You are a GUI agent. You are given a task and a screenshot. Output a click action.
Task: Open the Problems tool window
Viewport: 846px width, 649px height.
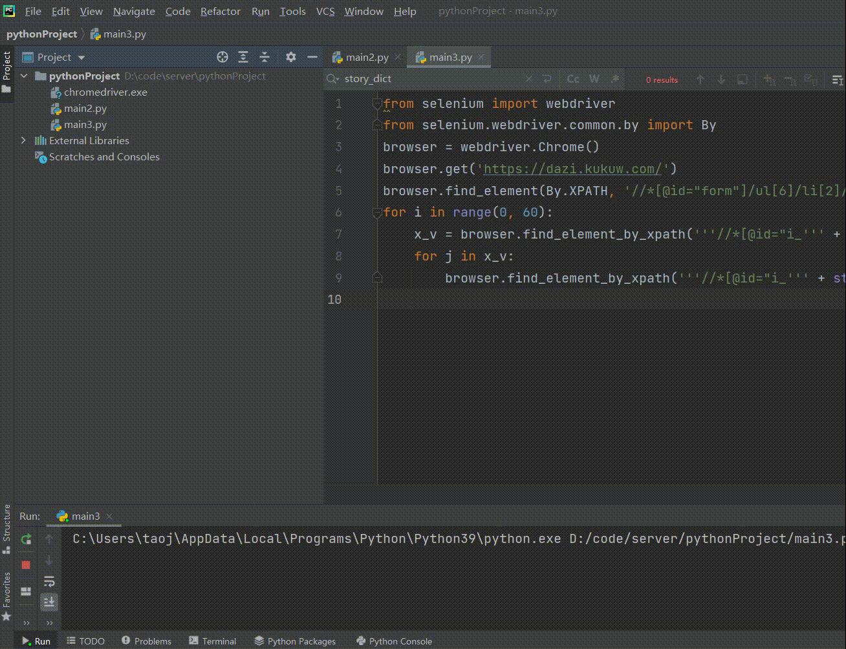click(147, 641)
